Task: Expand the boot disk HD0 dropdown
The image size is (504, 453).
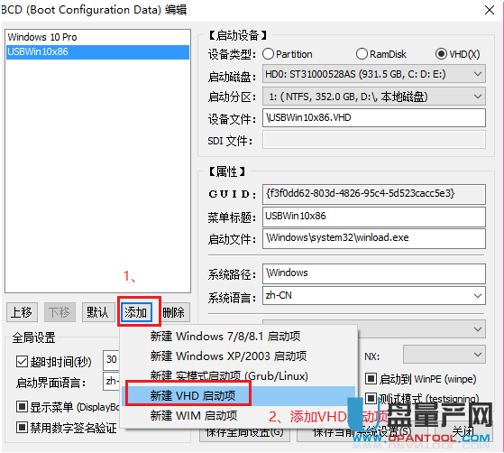Action: point(374,74)
